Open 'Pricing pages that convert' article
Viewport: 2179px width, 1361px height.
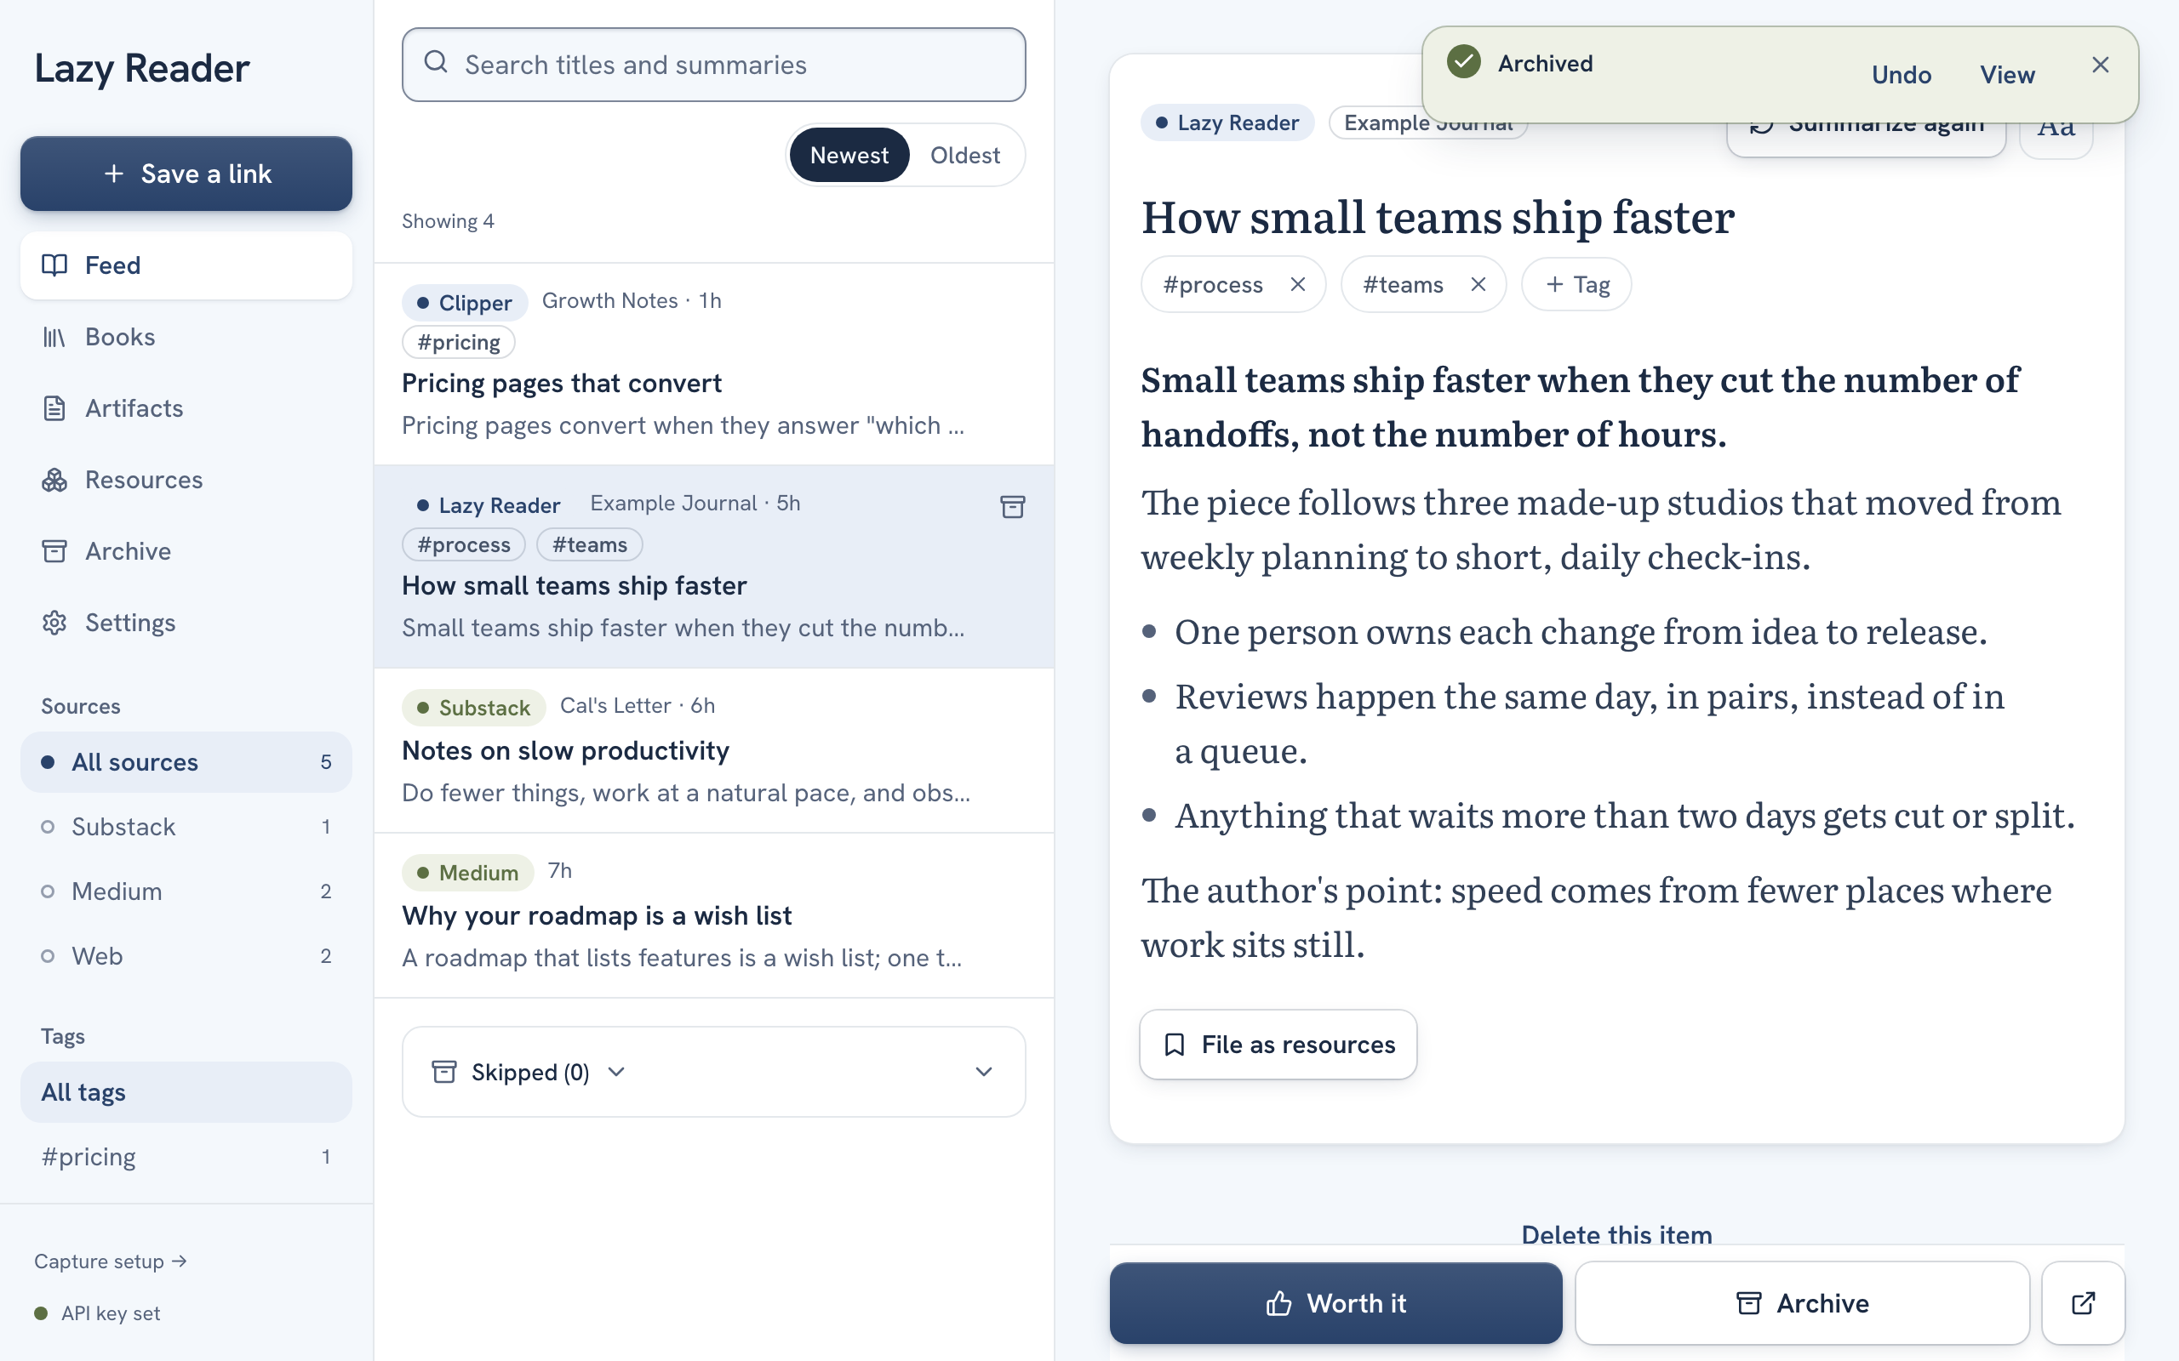coord(713,365)
